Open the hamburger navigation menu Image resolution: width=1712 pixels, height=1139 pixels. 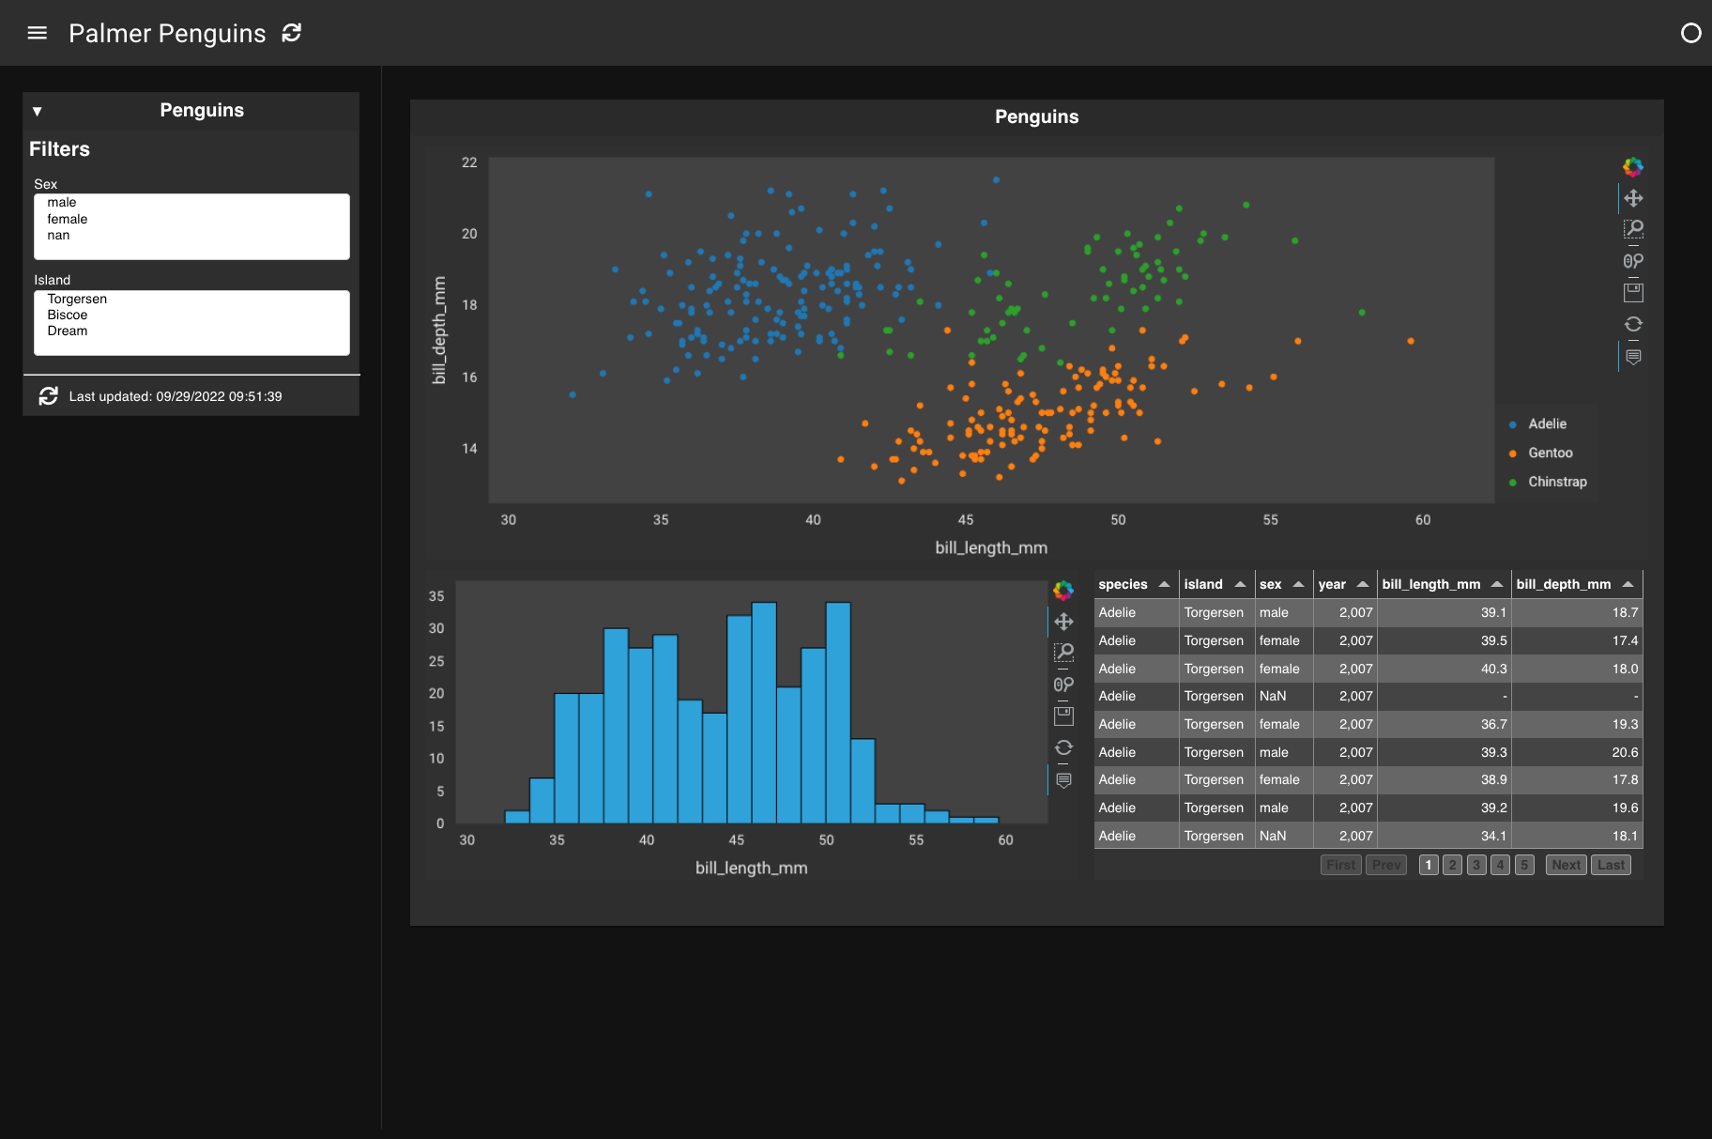coord(37,32)
